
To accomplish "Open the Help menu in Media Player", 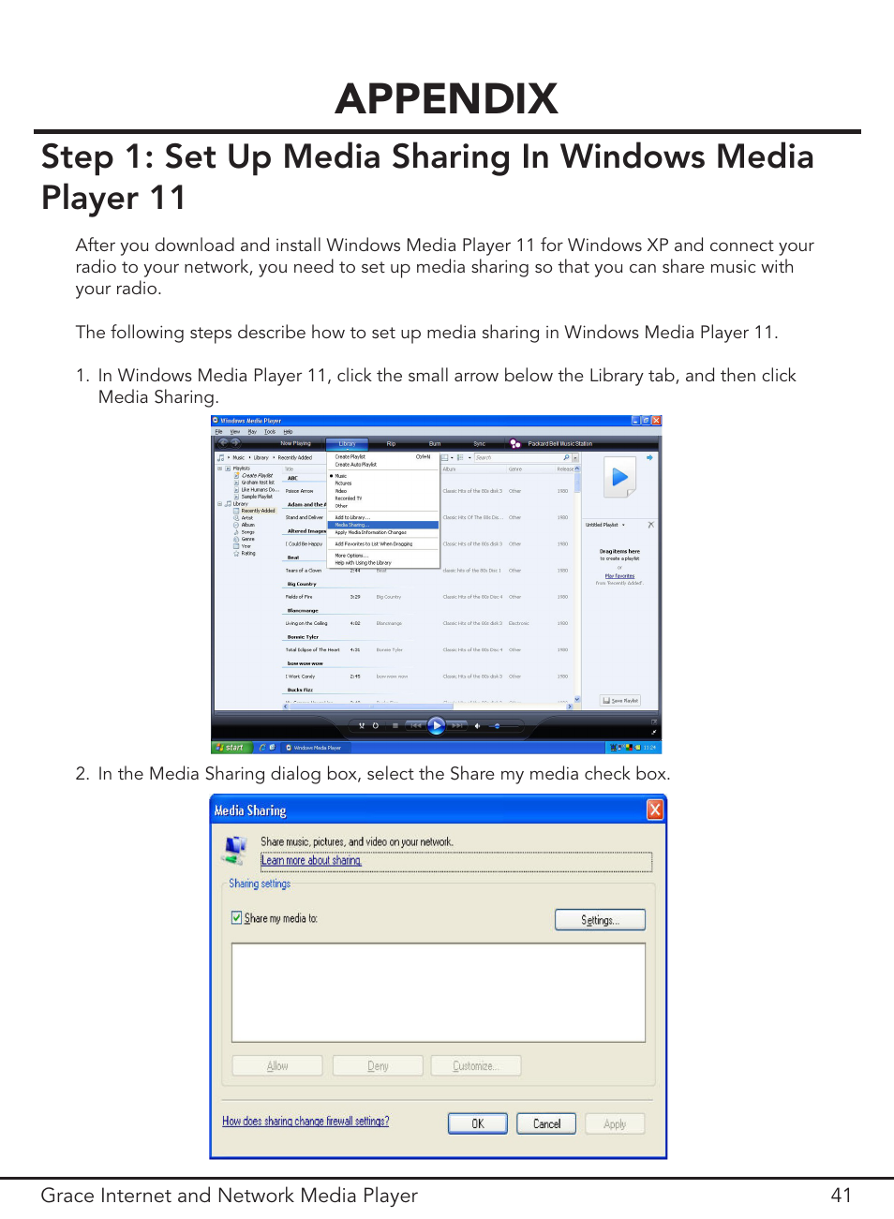I will click(288, 432).
